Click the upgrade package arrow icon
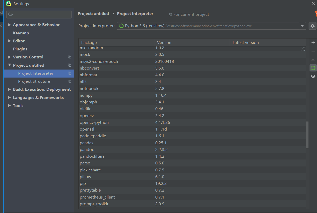 pos(313,60)
